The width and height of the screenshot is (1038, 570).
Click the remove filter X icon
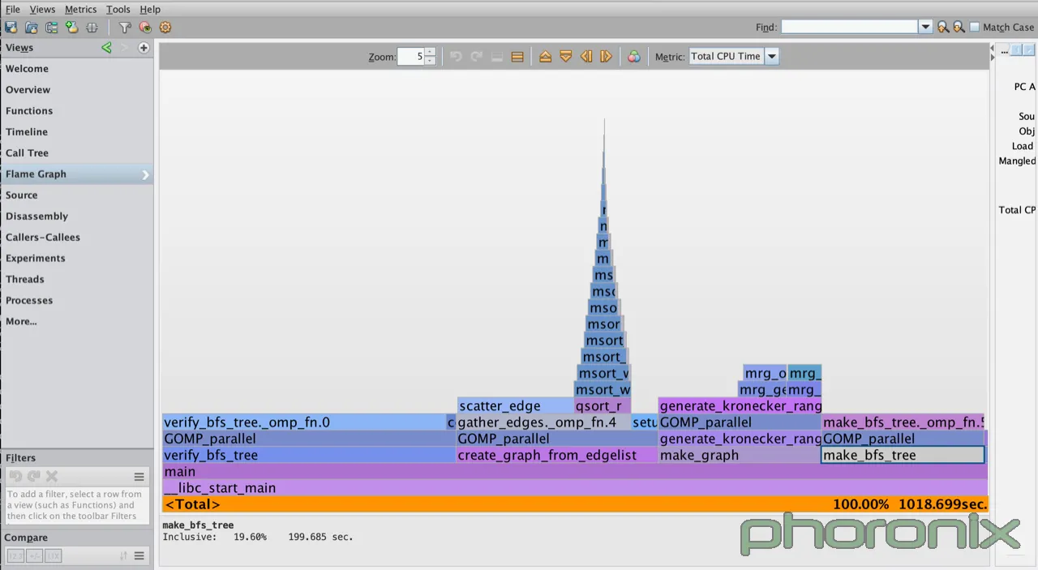pos(52,477)
